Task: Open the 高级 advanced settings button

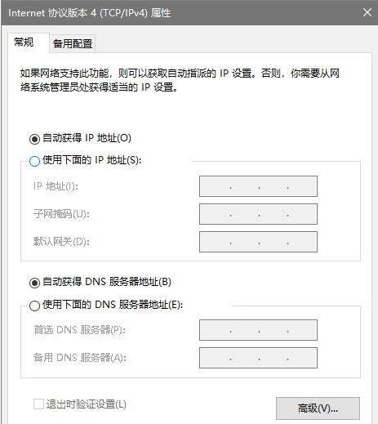Action: pos(318,408)
